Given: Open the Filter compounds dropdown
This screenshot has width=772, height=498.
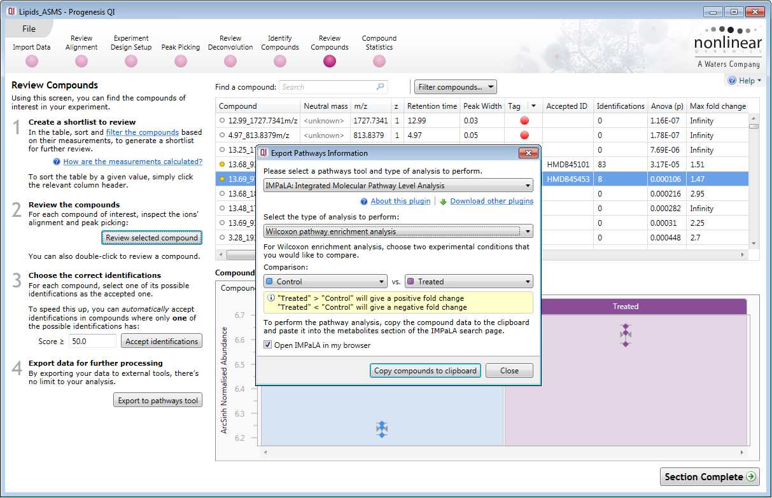Looking at the screenshot, I should click(455, 87).
